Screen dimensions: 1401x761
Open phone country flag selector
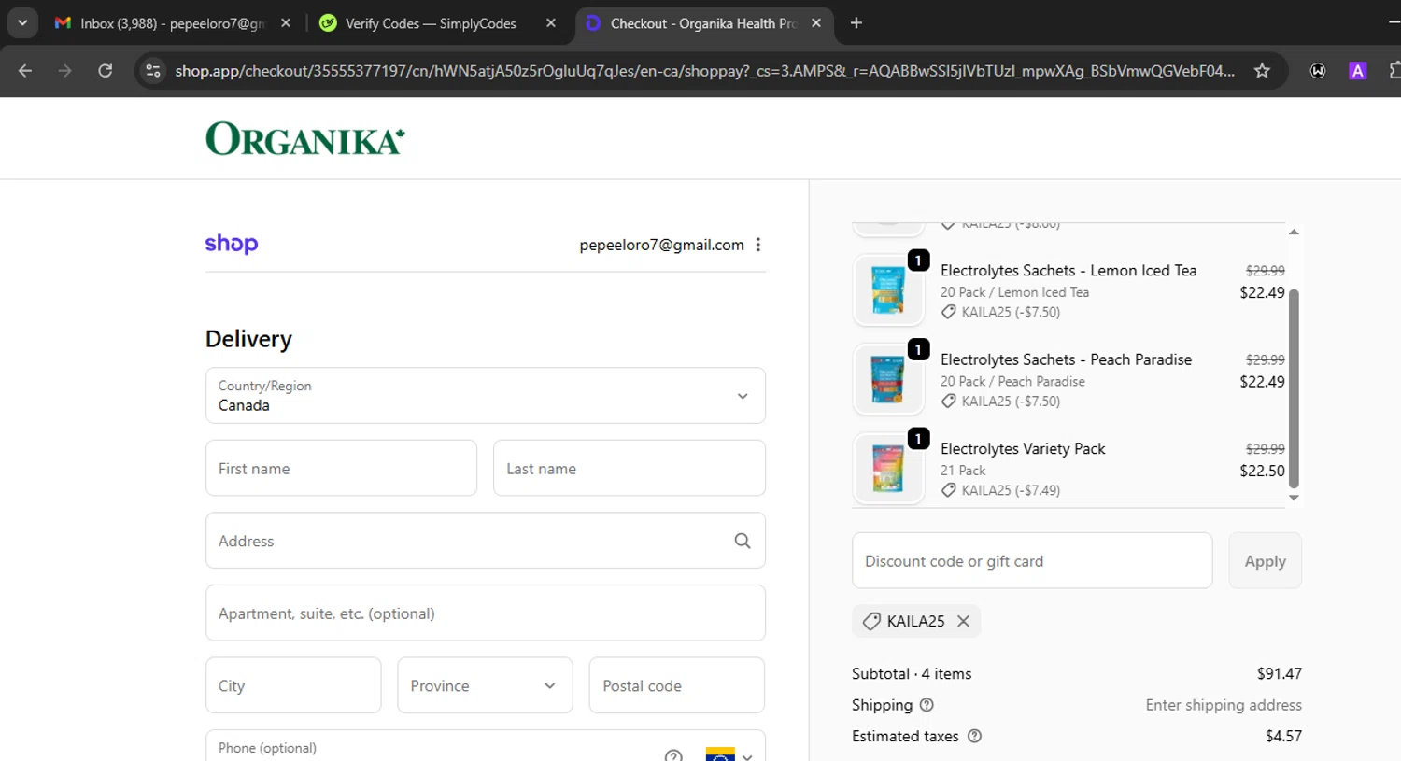pyautogui.click(x=729, y=754)
